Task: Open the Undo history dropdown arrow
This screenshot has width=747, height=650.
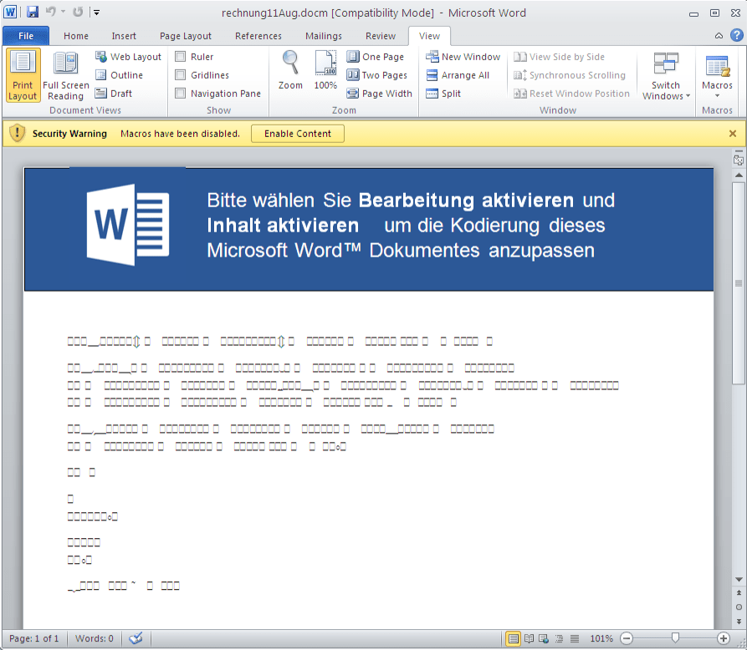Action: [63, 12]
